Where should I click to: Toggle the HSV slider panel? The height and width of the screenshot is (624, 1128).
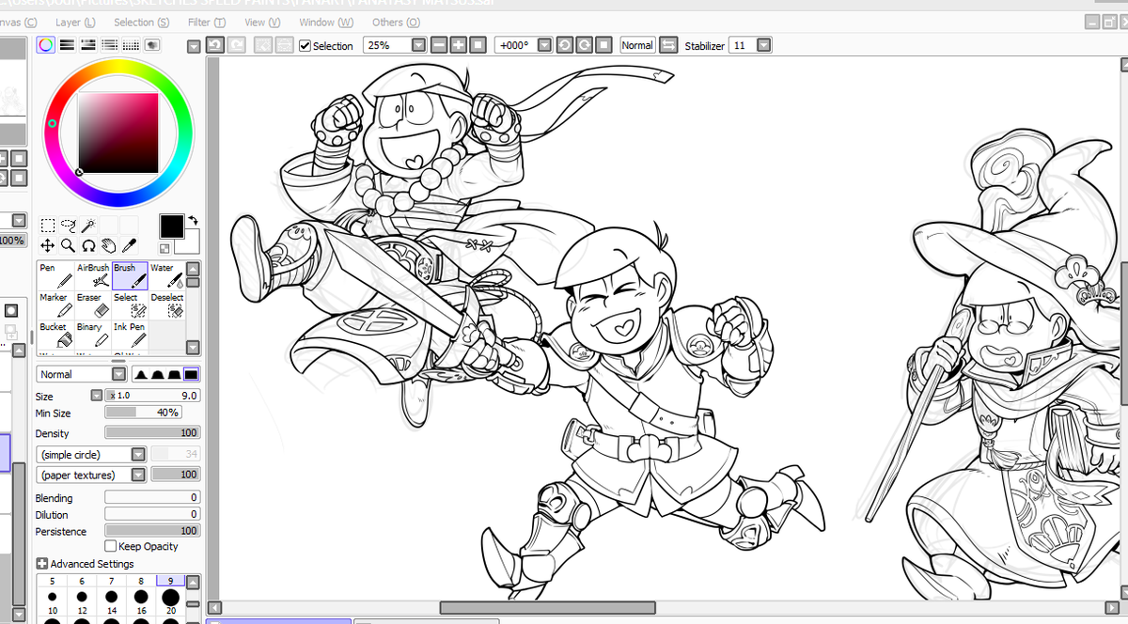(88, 44)
